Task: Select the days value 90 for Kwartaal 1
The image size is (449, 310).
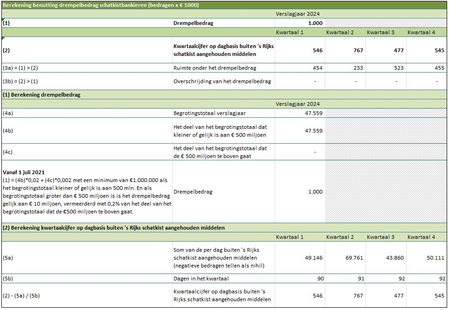Action: (319, 279)
